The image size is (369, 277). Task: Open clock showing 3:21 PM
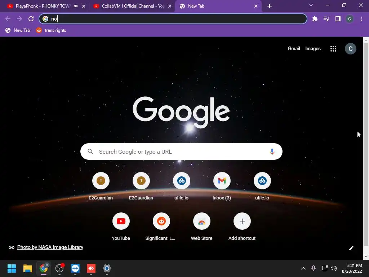(x=352, y=268)
